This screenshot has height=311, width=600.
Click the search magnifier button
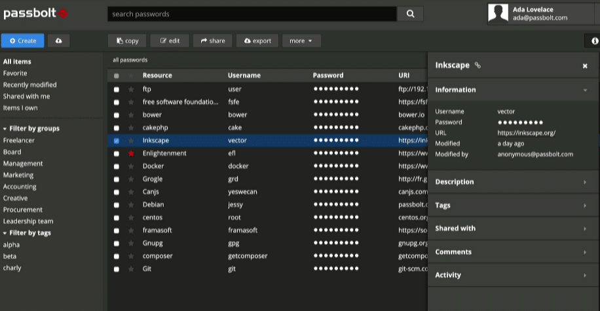point(410,14)
